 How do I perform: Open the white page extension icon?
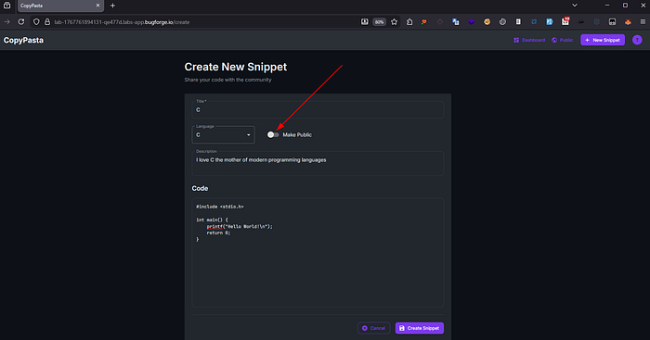pyautogui.click(x=518, y=22)
